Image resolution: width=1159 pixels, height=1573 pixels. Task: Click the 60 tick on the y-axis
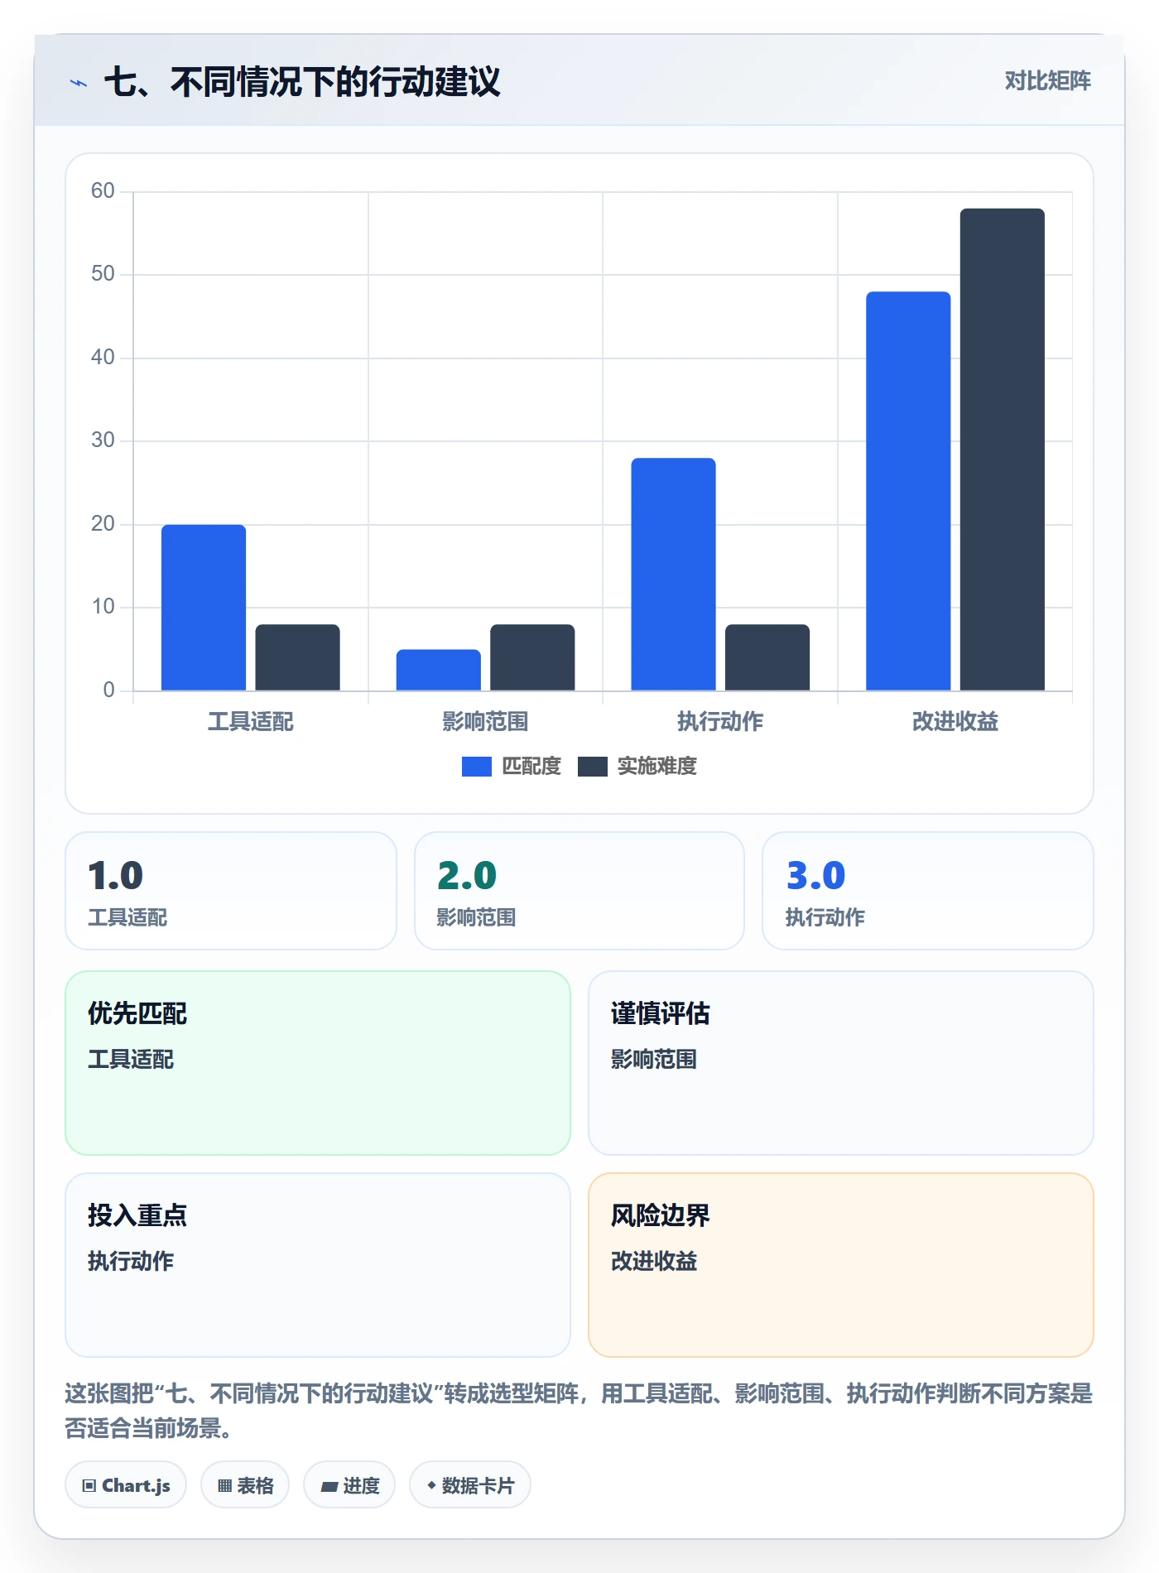tap(103, 191)
